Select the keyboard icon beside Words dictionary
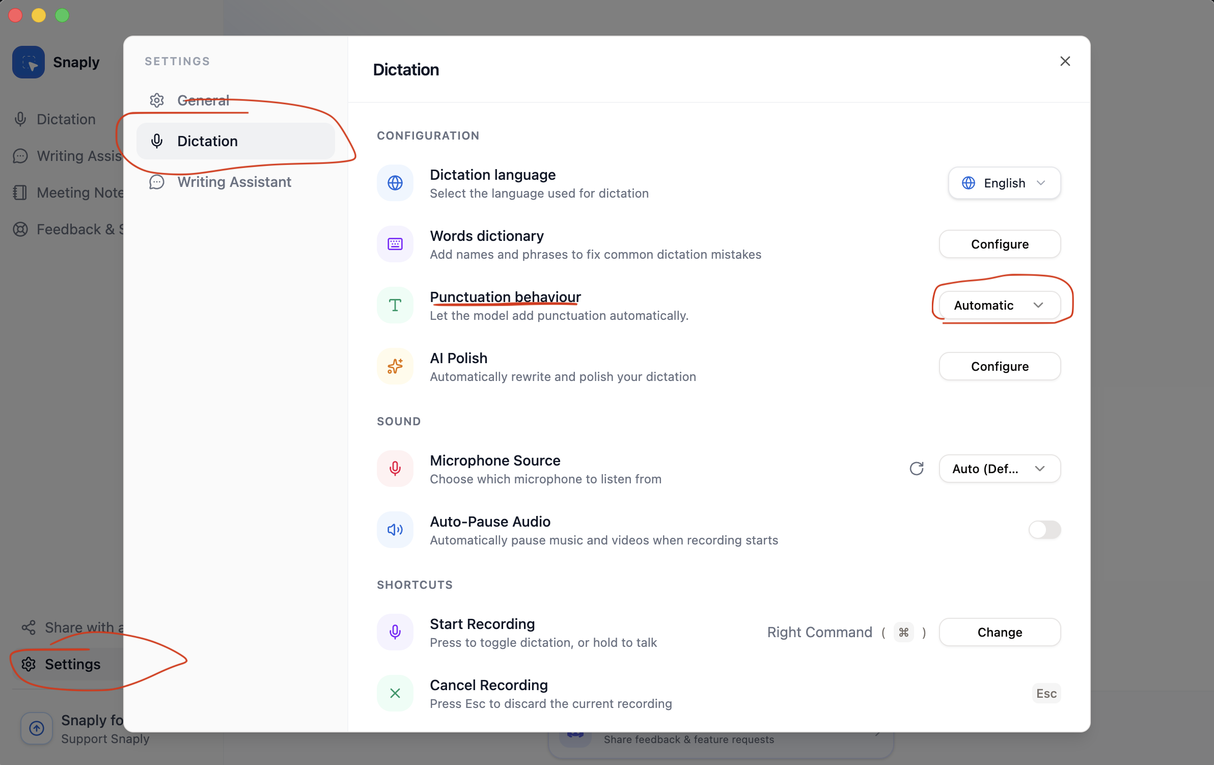 click(x=395, y=244)
